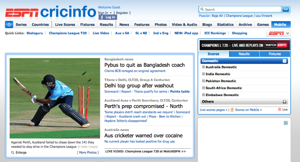Open the WatchESPN logo banner
Screen dimensions: 300x162
pyautogui.click(x=276, y=45)
